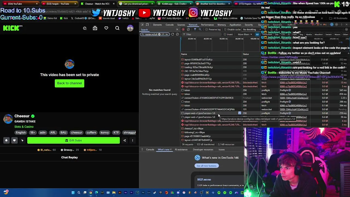This screenshot has height=197, width=350.
Task: Click the Windows Start button
Action: pos(73,193)
